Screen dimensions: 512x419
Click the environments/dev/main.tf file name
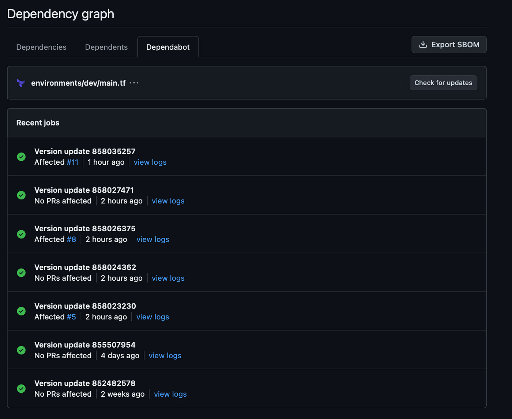[78, 83]
